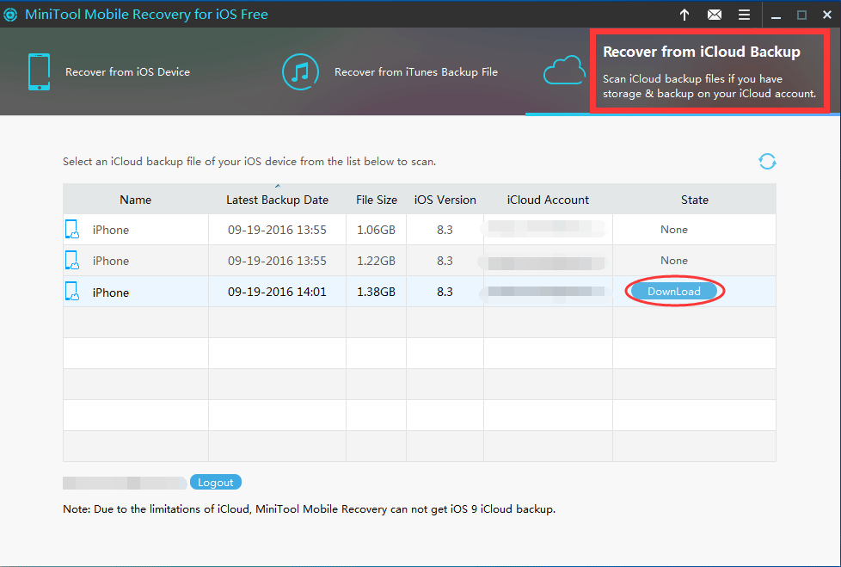Click the None state in the 1.06GB row
841x567 pixels.
click(674, 230)
